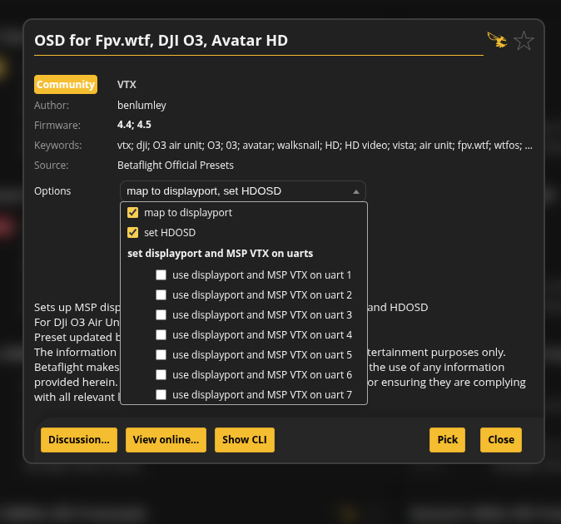Tick displayport and MSP VTX on uart 5
This screenshot has height=524, width=561.
161,355
